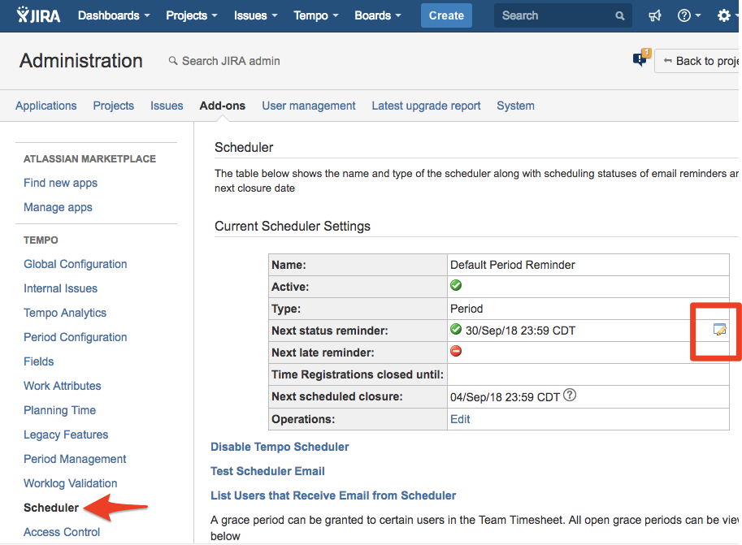The image size is (742, 545).
Task: Click the Create button
Action: tap(446, 15)
